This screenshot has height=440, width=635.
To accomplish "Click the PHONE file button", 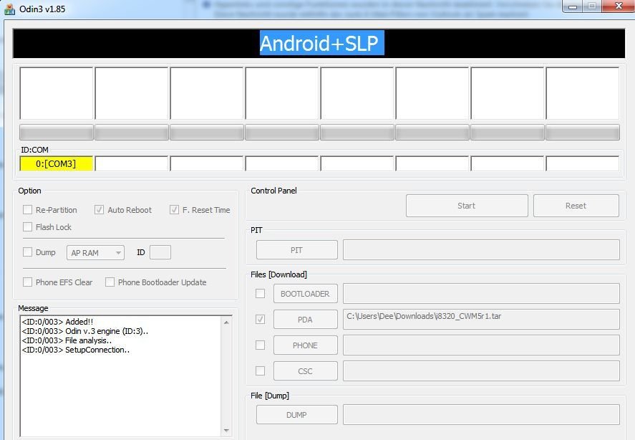I will click(x=306, y=345).
